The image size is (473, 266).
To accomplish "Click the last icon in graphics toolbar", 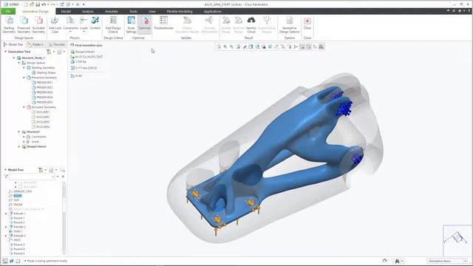I will pyautogui.click(x=321, y=47).
